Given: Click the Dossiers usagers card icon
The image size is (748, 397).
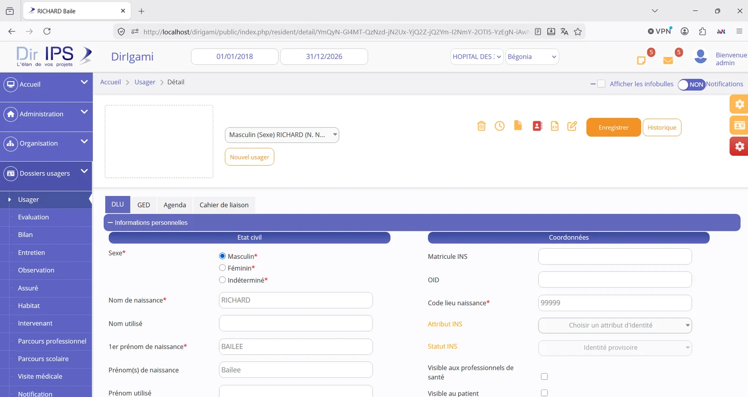Looking at the screenshot, I should 10,174.
